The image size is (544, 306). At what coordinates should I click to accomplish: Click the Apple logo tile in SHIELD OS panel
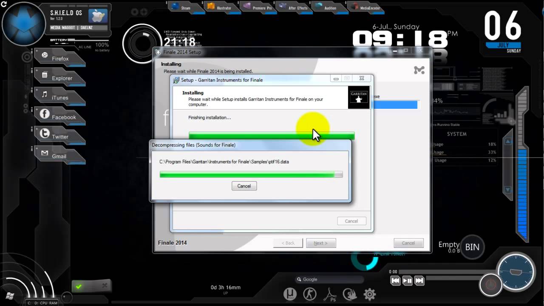click(x=97, y=16)
